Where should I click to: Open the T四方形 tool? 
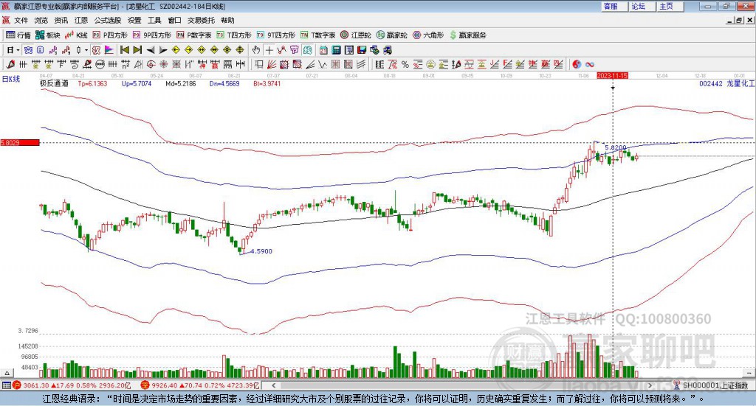(x=234, y=35)
